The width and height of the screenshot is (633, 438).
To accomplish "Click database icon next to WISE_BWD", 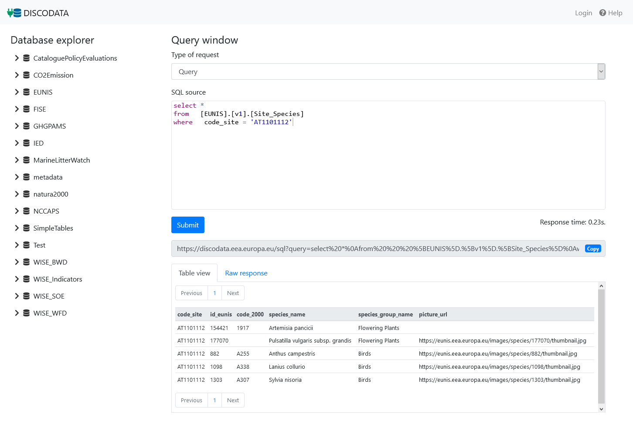I will (x=27, y=262).
